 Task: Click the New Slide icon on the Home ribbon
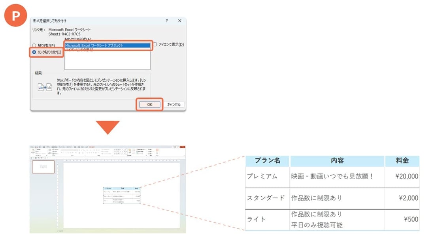(50, 150)
